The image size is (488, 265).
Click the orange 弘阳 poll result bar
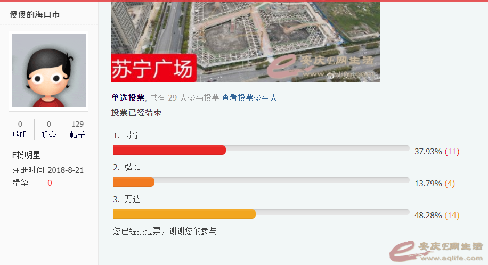pos(134,183)
